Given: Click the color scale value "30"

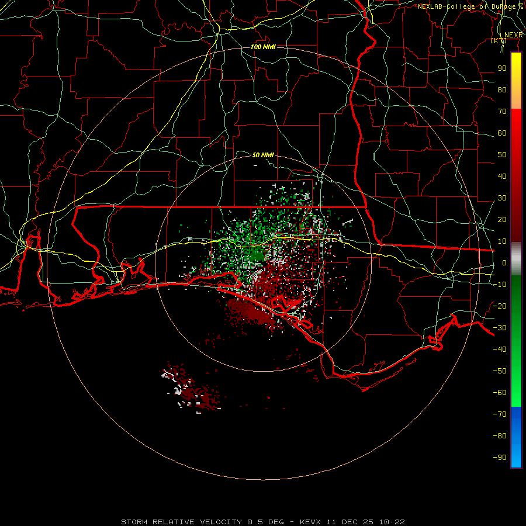Looking at the screenshot, I should click(x=502, y=198).
